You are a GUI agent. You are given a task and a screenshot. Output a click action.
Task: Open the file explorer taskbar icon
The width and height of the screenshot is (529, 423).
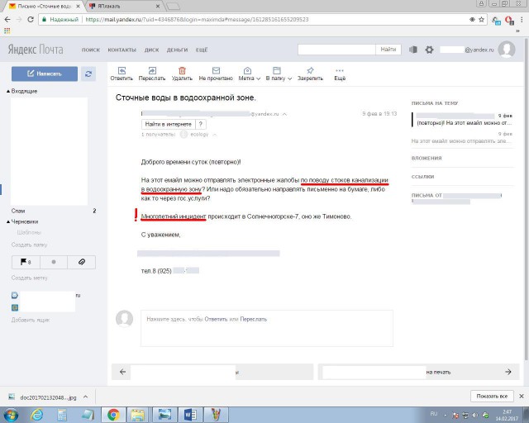(x=138, y=415)
